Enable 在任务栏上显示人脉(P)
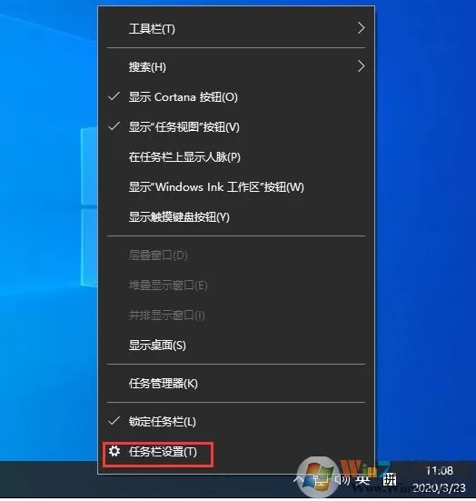 click(236, 157)
